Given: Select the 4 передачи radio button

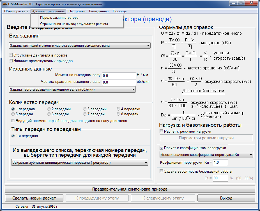Looking at the screenshot, I should coord(118,109).
